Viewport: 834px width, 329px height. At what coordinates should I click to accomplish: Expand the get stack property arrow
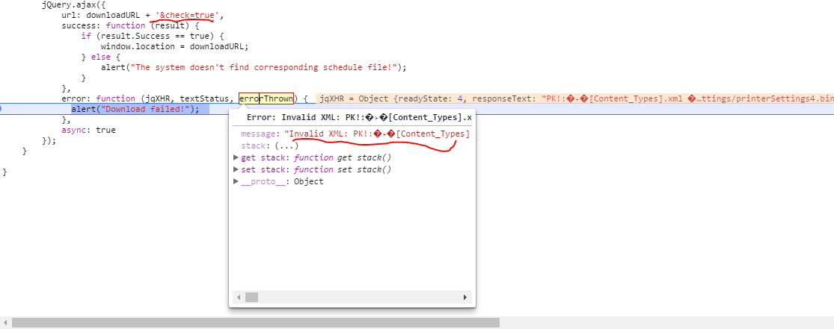pyautogui.click(x=236, y=157)
